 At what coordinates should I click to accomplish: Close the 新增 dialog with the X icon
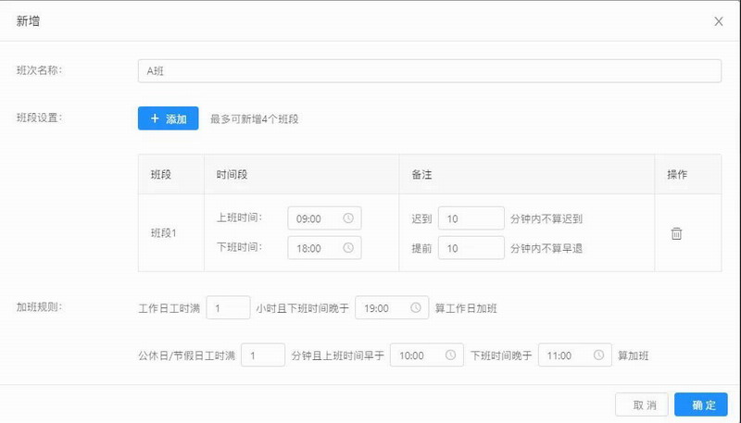(718, 21)
